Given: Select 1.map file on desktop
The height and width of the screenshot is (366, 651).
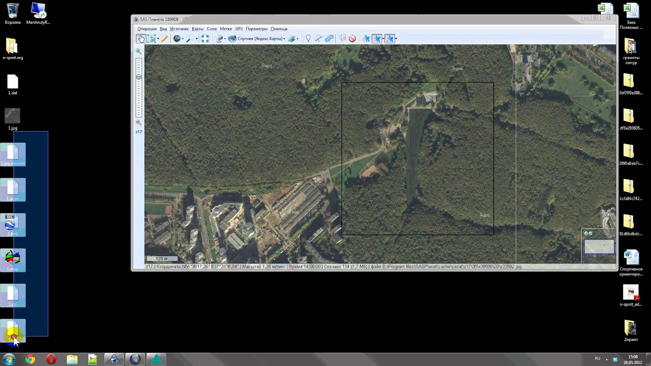Looking at the screenshot, I should coord(13,260).
